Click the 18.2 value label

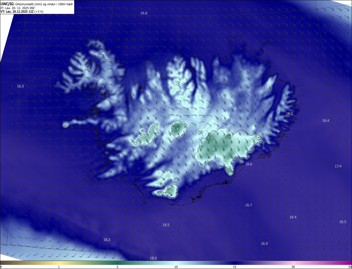(x=289, y=114)
